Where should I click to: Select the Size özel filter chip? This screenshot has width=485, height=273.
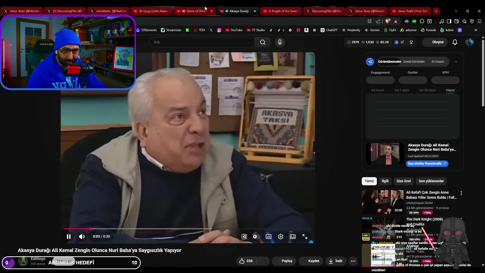coord(404,181)
